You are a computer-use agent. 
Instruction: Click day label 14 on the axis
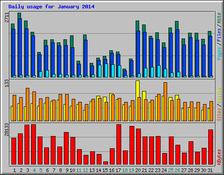pos(98,170)
